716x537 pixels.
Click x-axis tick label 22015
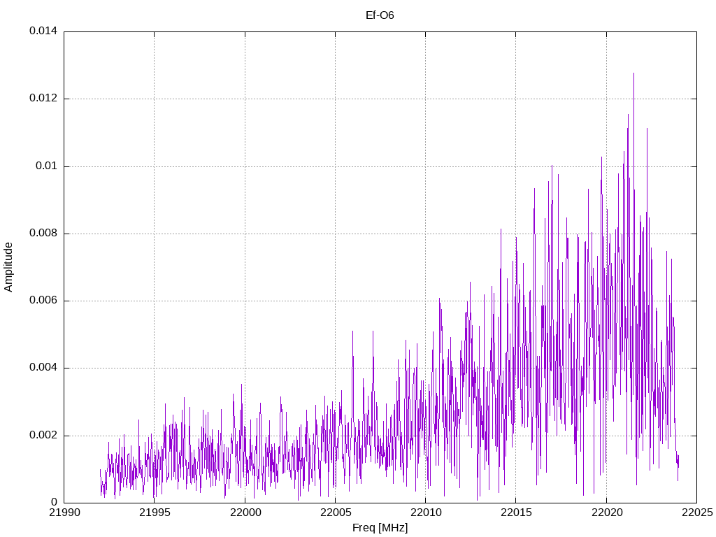pyautogui.click(x=517, y=513)
